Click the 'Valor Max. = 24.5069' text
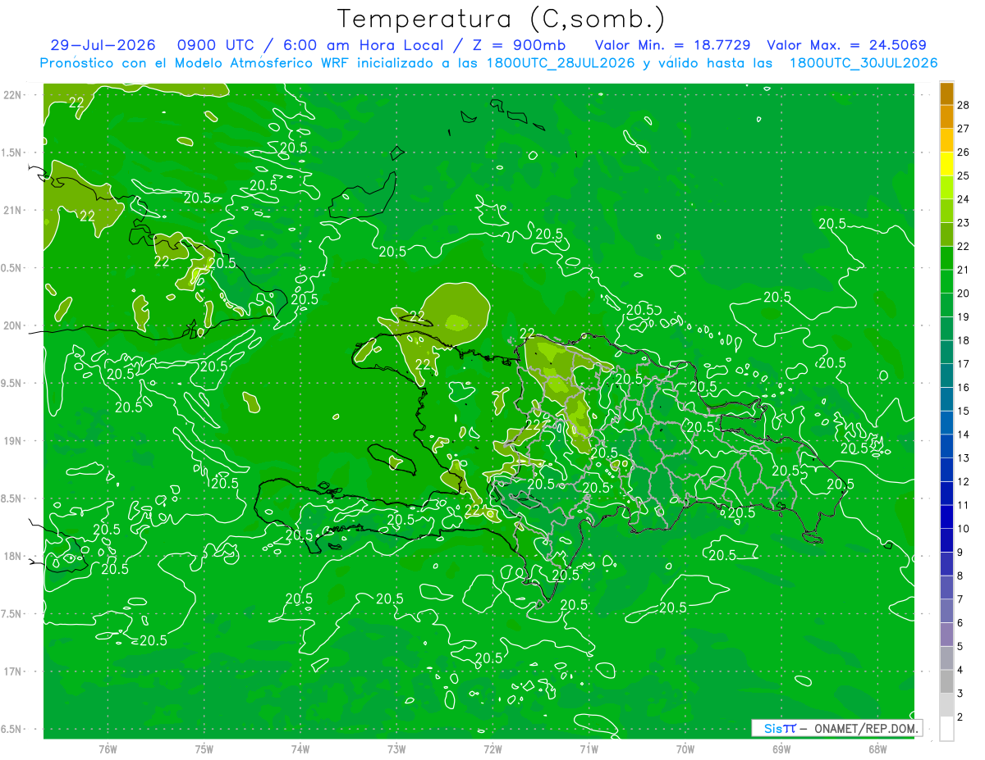 point(849,45)
